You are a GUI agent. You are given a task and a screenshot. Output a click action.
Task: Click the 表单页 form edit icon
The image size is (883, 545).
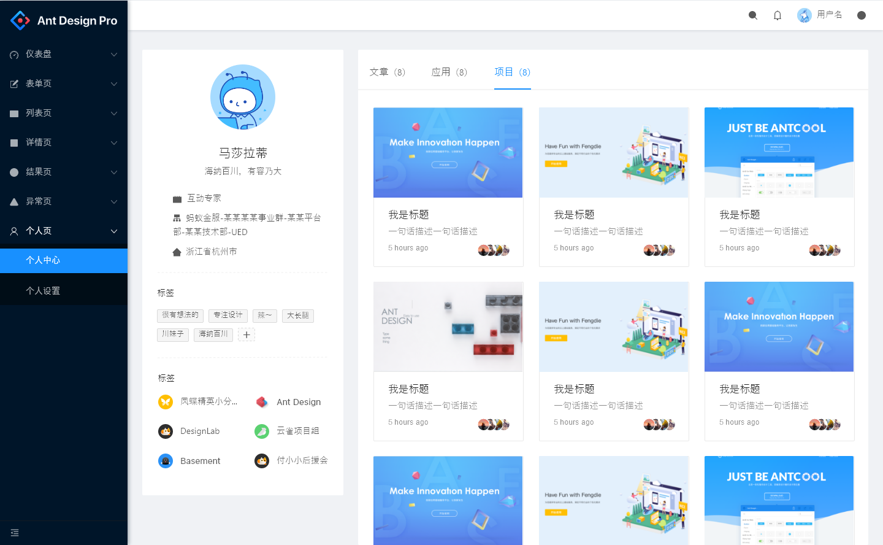point(14,84)
